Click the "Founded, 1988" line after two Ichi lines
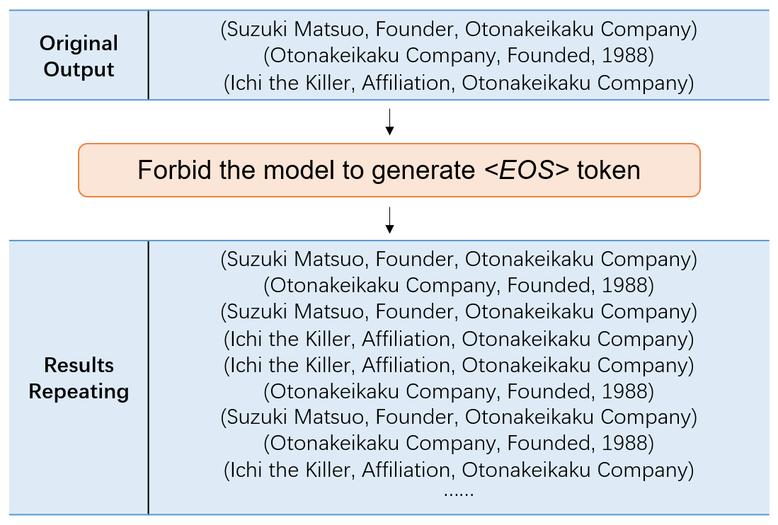Viewport: 778px width, 525px height. click(x=459, y=391)
